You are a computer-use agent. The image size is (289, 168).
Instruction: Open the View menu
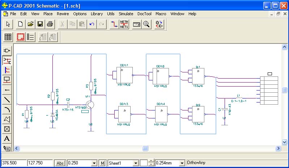pos(35,14)
